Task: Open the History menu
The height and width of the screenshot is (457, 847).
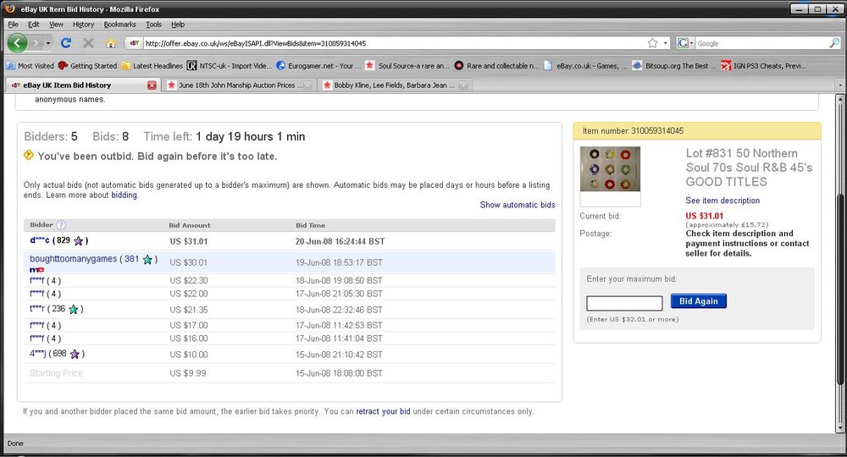Action: pyautogui.click(x=83, y=25)
